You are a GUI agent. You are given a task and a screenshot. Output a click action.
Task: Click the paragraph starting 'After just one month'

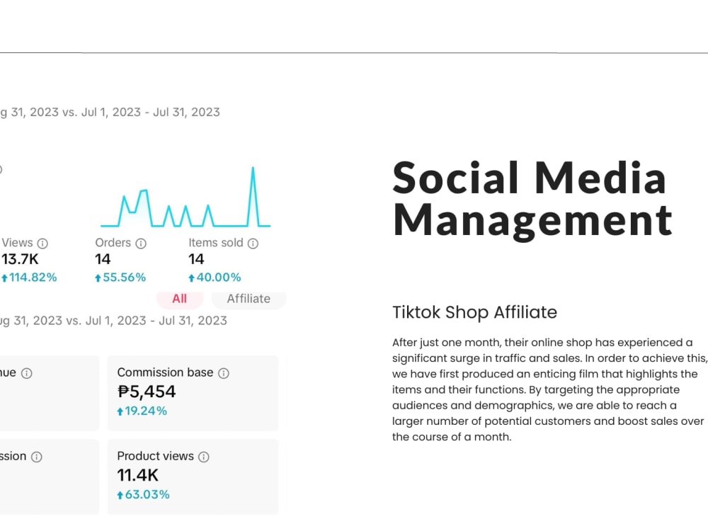tap(549, 389)
